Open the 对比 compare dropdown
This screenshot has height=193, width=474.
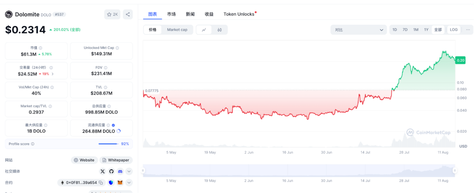359,30
